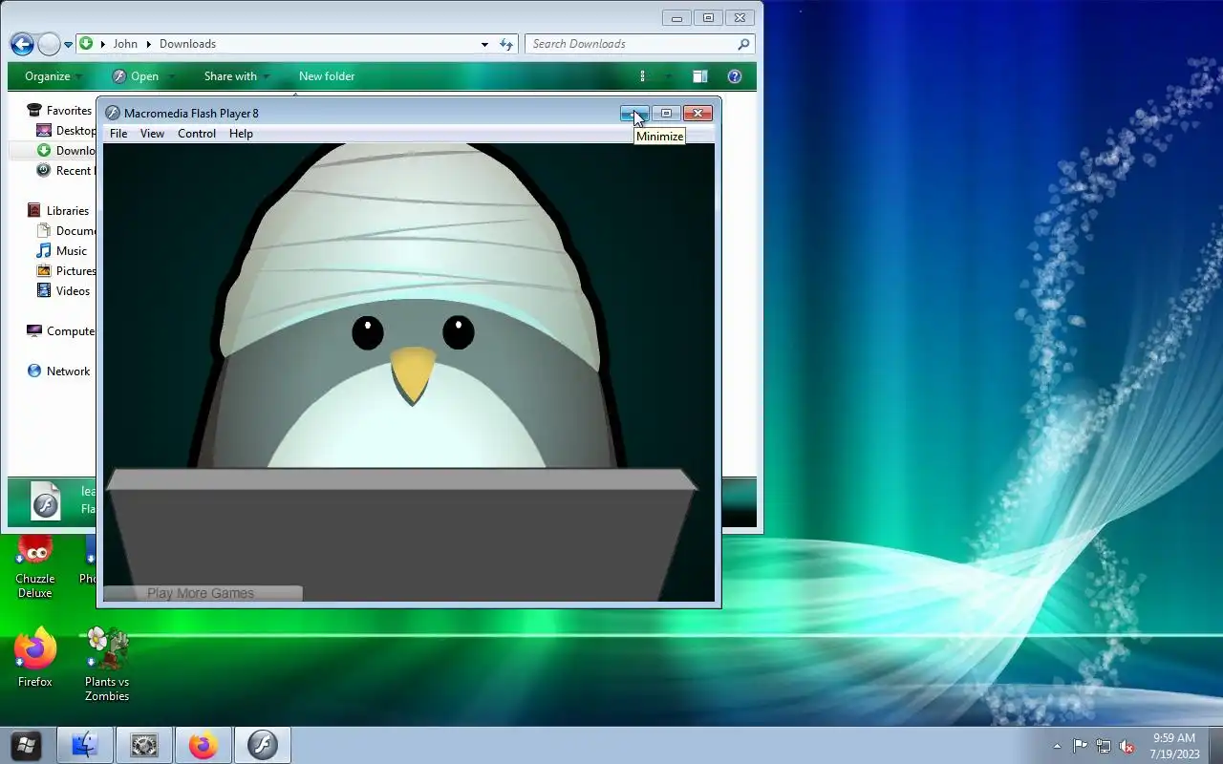The image size is (1223, 764).
Task: Expand the view options dropdown arrow
Action: click(668, 76)
